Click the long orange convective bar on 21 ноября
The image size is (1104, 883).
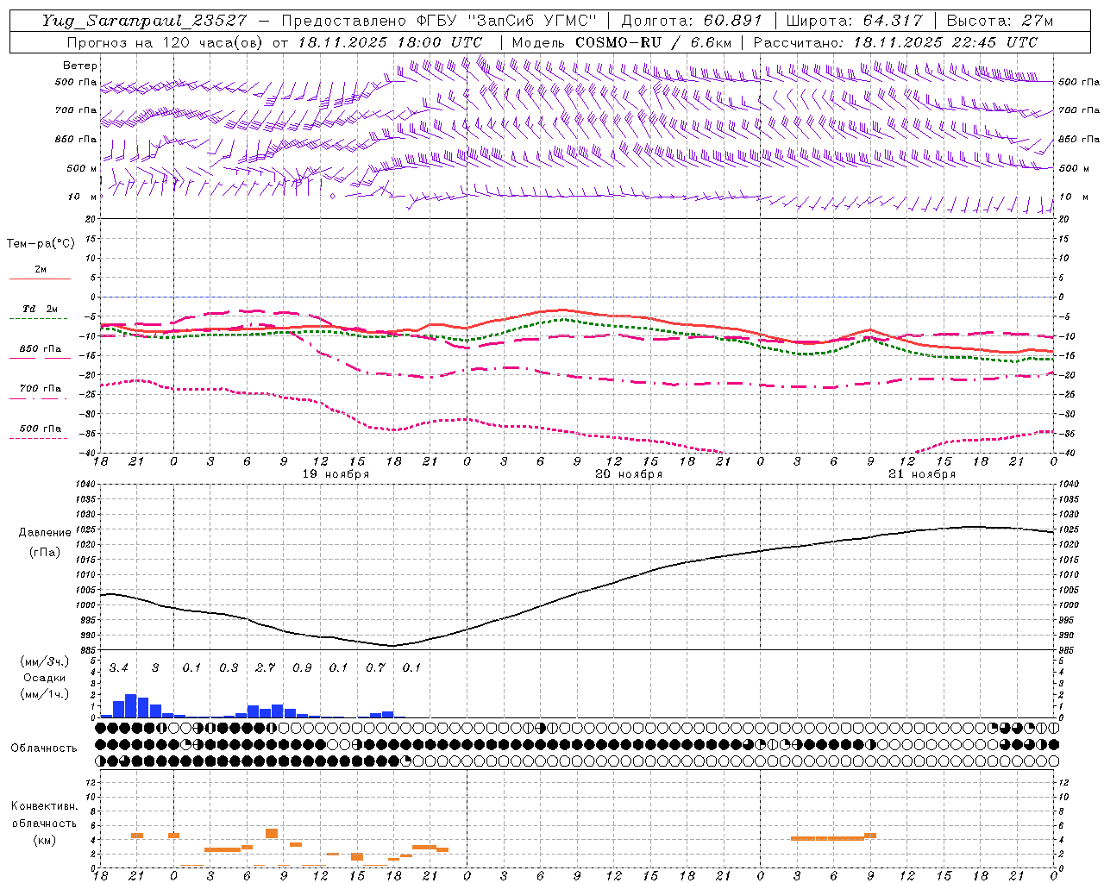pos(828,838)
